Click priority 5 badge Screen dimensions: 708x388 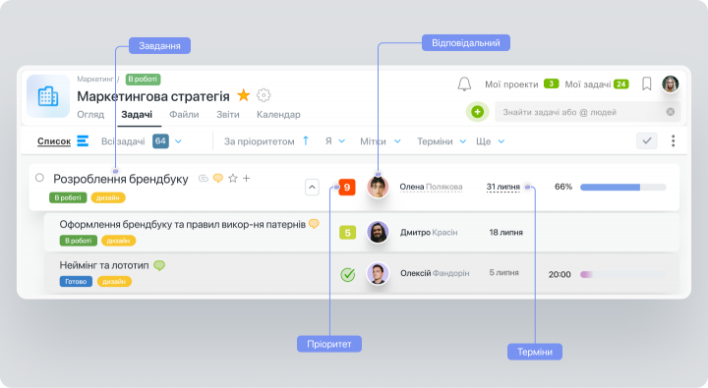point(348,233)
